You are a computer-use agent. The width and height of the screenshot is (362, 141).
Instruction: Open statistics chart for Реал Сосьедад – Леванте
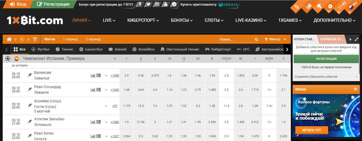click(x=93, y=90)
